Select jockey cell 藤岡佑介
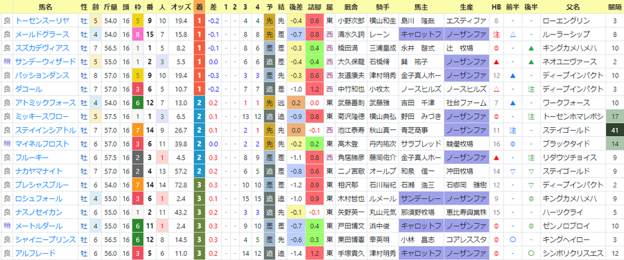 (383, 158)
